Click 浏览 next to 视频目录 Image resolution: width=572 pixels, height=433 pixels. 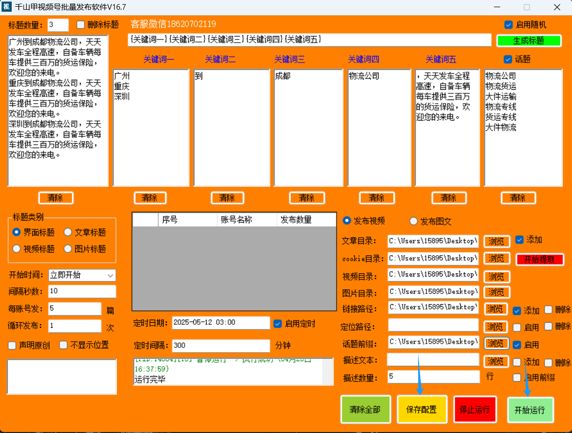[496, 277]
